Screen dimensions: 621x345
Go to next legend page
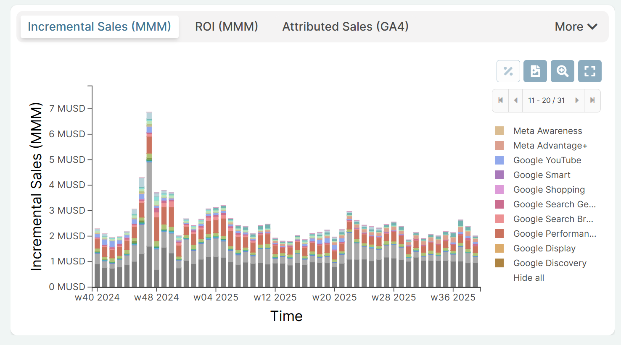click(577, 100)
